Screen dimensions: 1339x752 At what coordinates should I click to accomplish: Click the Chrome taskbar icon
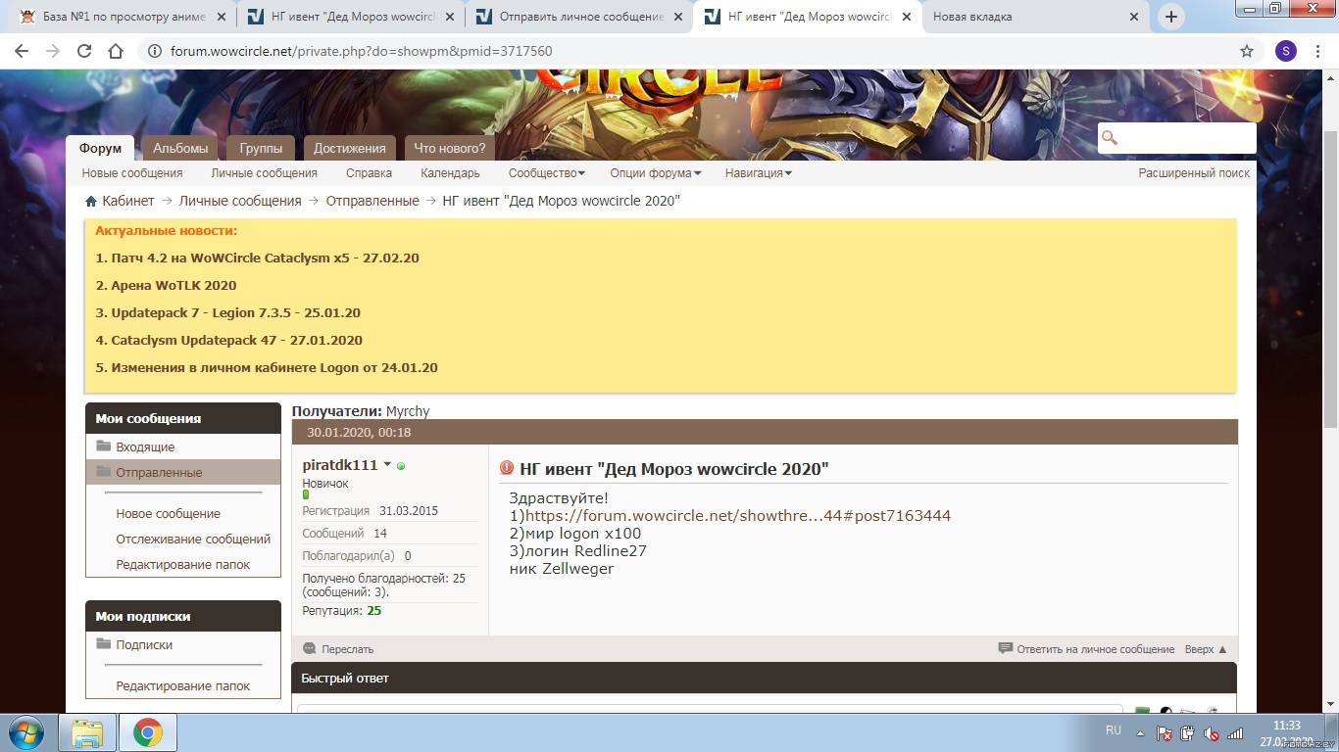148,732
